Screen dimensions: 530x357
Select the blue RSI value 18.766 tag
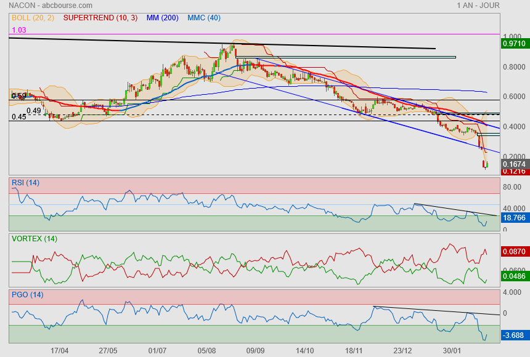[513, 217]
